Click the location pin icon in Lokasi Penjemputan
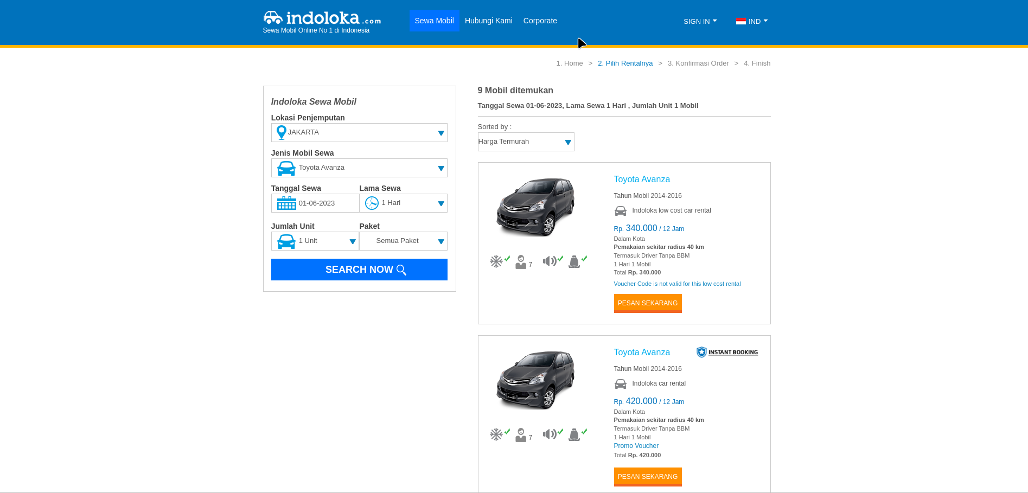 pos(281,132)
